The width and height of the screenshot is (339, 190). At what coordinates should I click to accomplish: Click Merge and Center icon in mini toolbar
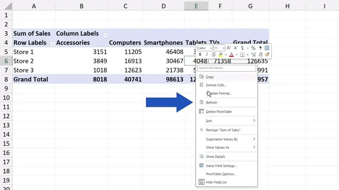click(x=267, y=48)
